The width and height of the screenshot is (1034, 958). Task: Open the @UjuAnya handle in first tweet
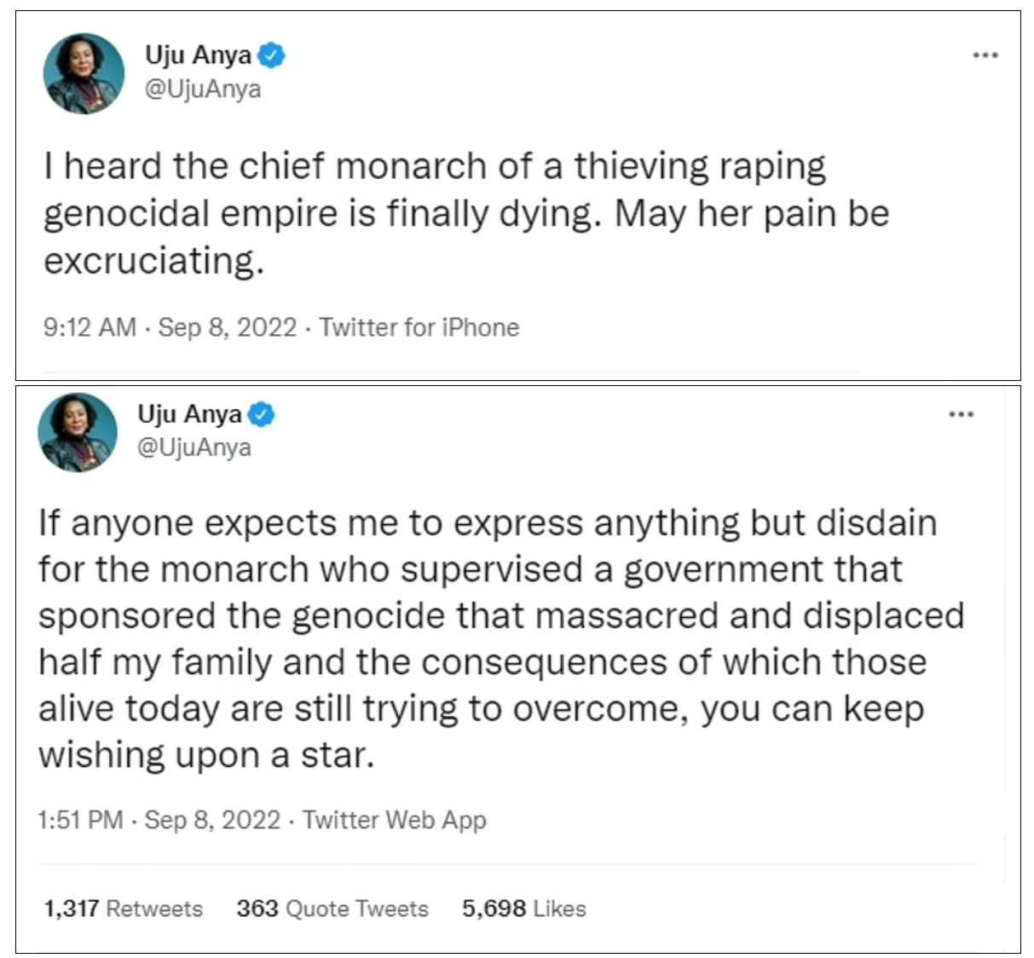pyautogui.click(x=203, y=89)
